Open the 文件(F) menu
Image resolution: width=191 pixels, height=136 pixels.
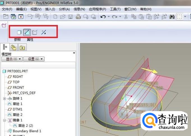(7, 9)
